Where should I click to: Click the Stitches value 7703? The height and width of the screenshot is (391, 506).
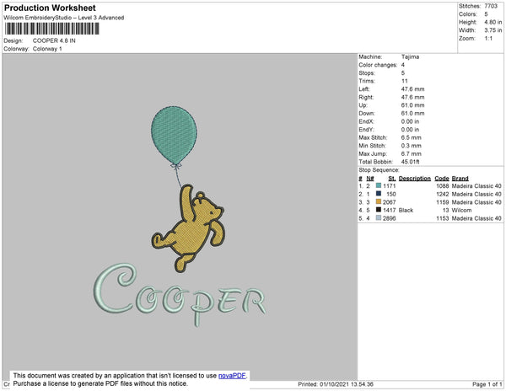point(491,6)
